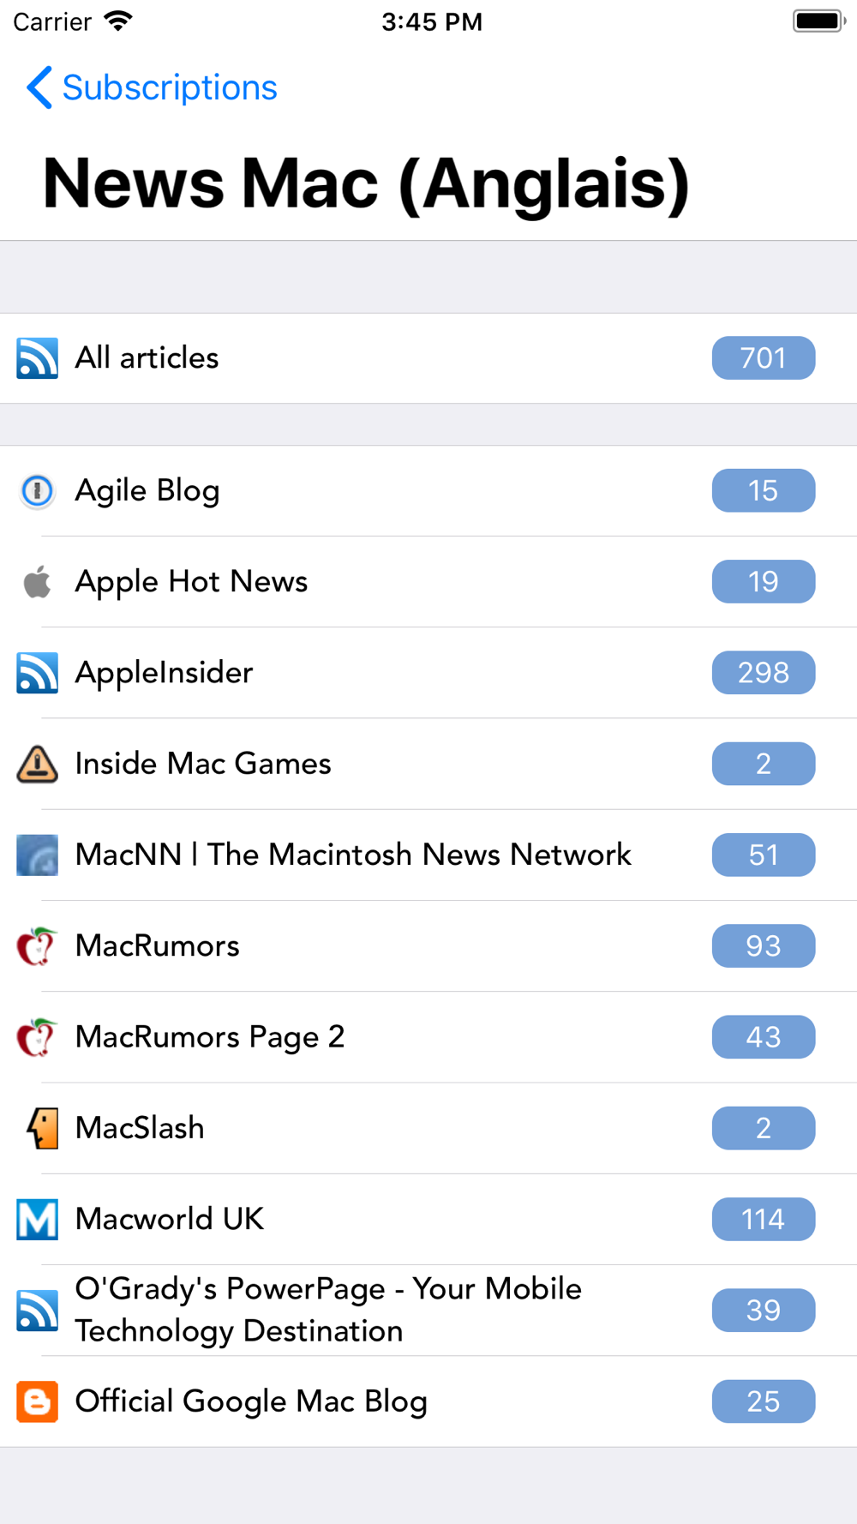Tap the MacNN feed icon
The width and height of the screenshot is (857, 1524).
37,855
